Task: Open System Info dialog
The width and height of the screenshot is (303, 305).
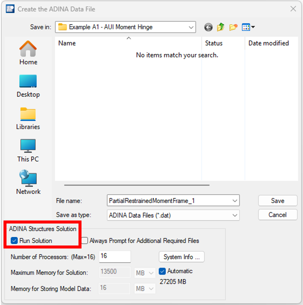Action: (x=181, y=257)
